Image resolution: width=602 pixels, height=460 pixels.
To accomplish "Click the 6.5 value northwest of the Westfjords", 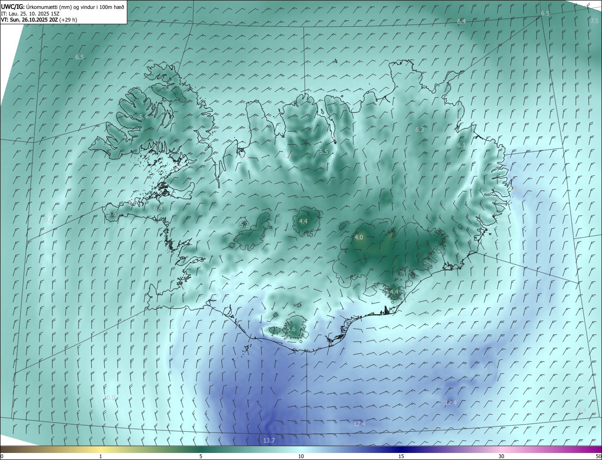I will [79, 57].
